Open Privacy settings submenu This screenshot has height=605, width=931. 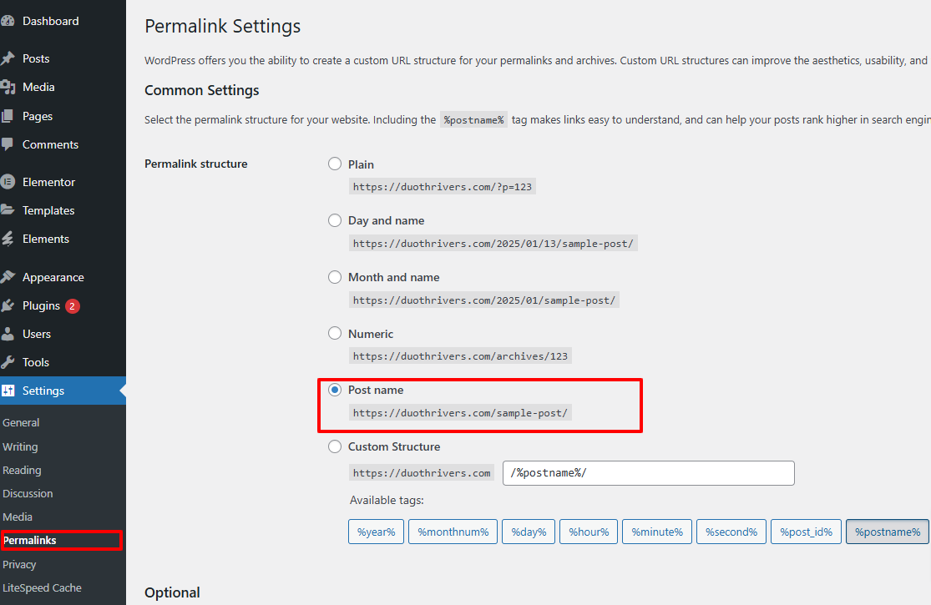pyautogui.click(x=19, y=565)
